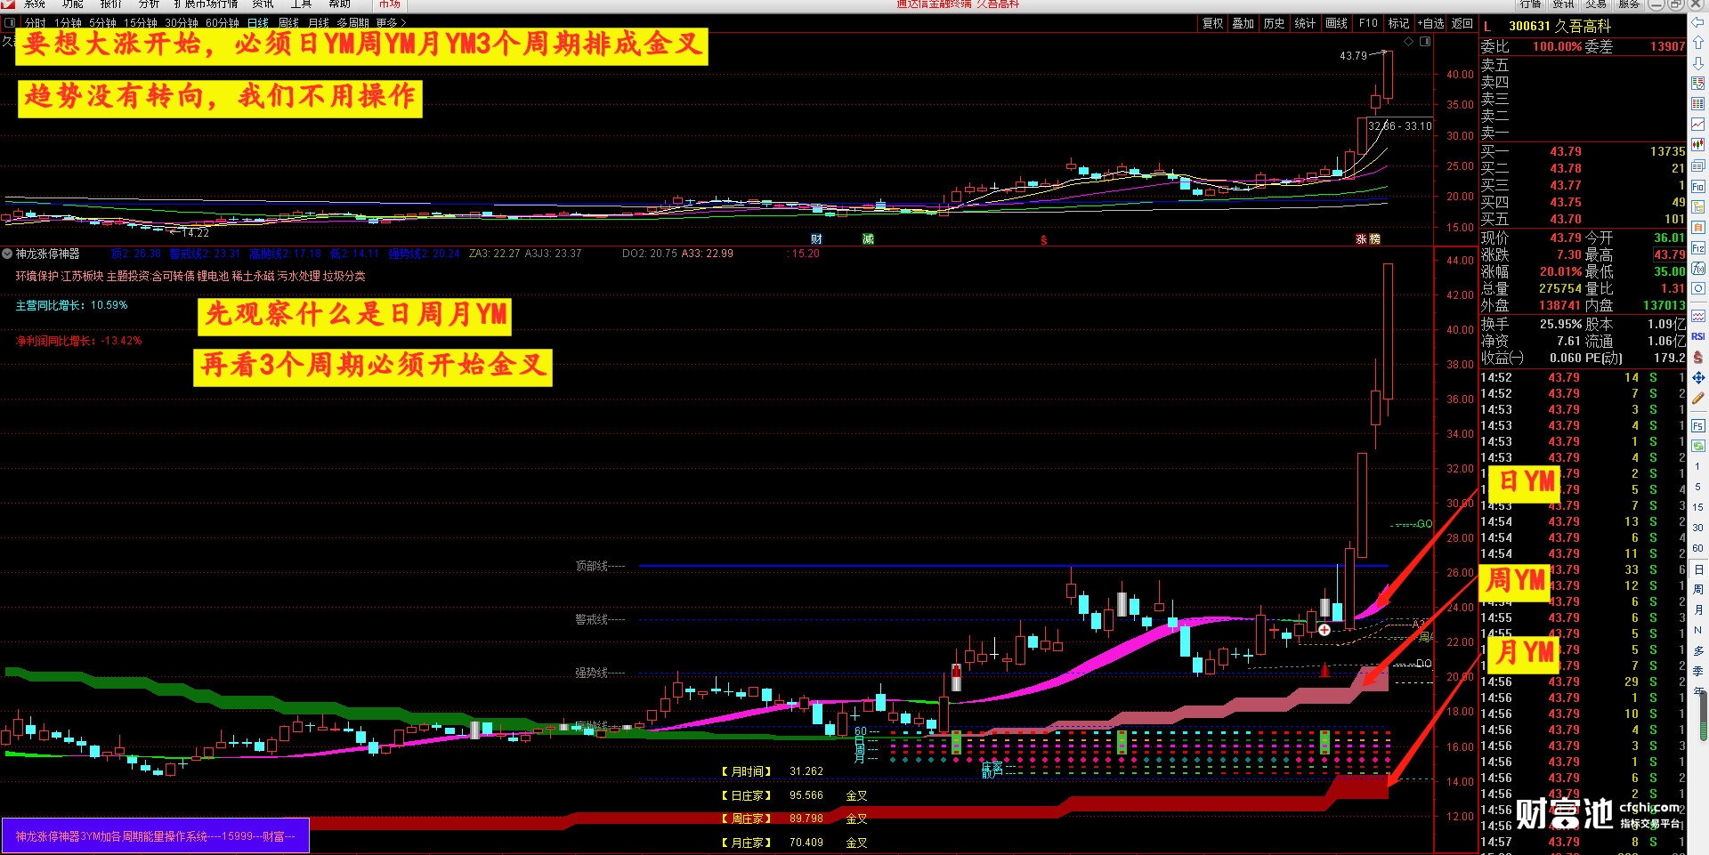Switch to the 周线 chart tab
Screen dimensions: 1709x855
[x=288, y=23]
